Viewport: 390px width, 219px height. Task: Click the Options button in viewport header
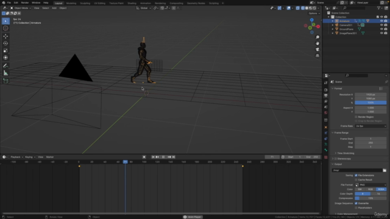point(314,13)
